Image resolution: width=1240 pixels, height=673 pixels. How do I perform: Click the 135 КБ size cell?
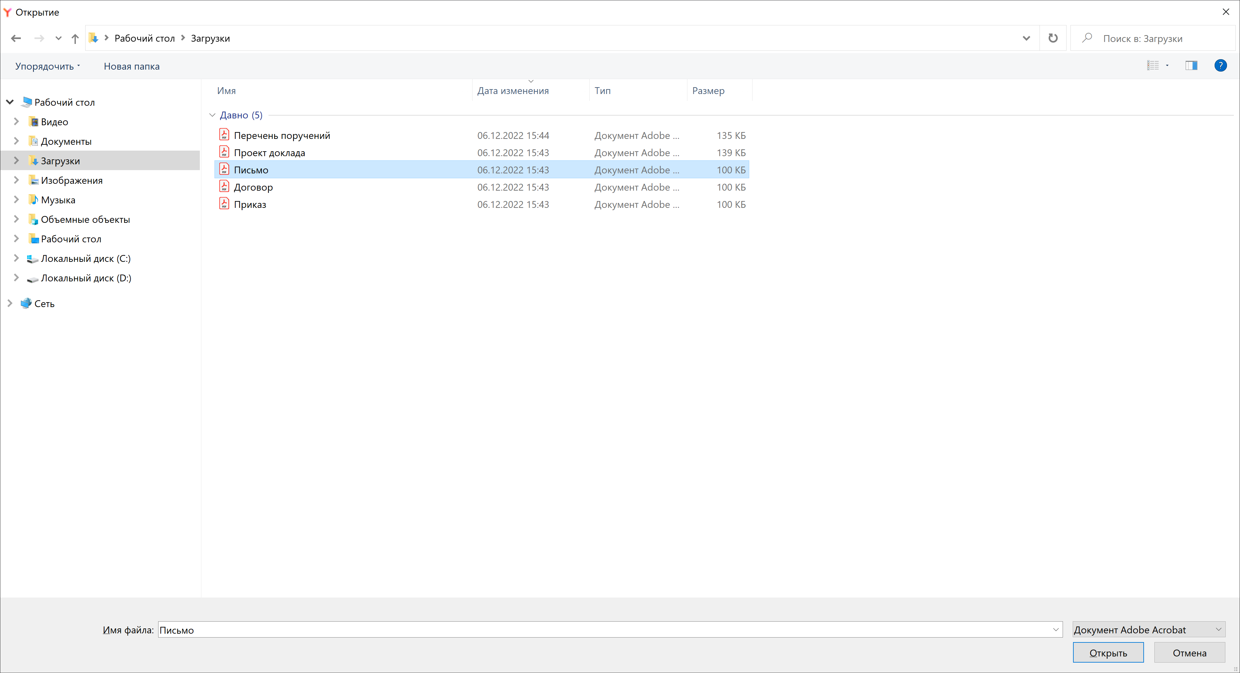731,135
